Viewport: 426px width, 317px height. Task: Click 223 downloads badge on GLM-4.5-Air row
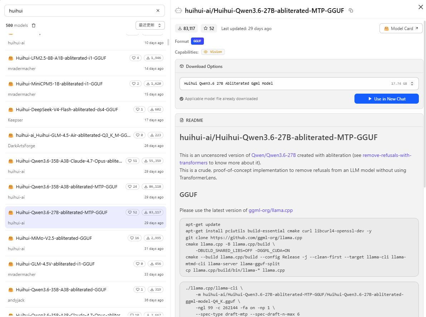[155, 135]
